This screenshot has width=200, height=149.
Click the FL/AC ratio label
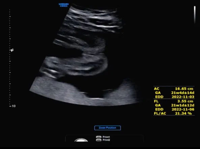pos(160,113)
